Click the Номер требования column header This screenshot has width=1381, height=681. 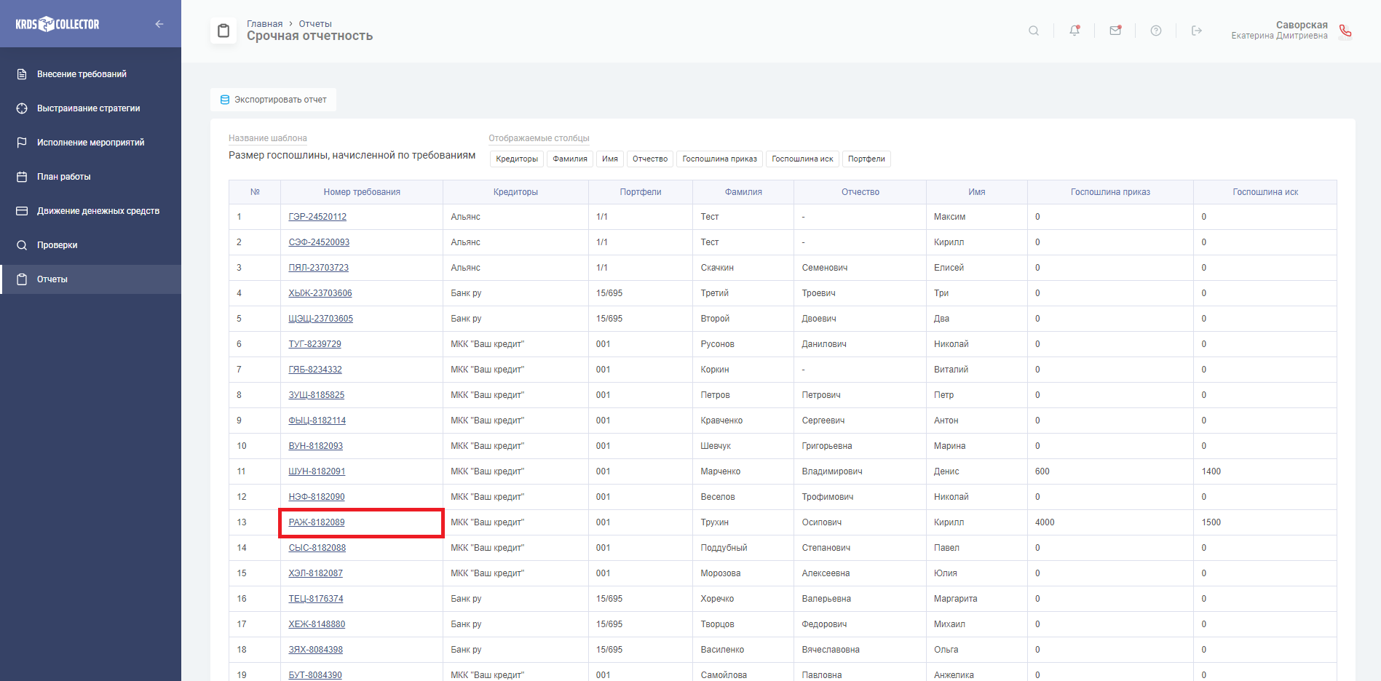362,192
